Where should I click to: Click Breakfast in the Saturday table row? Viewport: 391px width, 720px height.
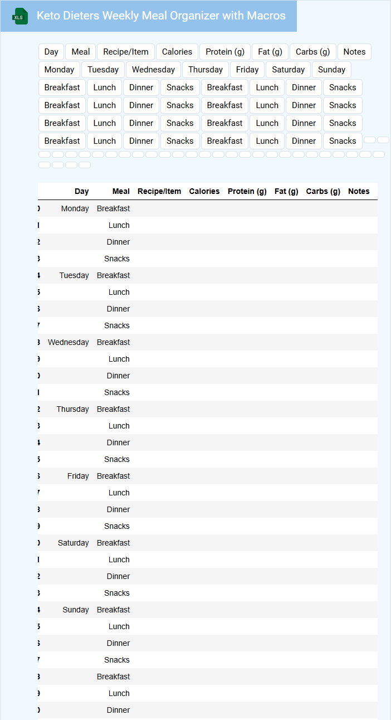(114, 543)
